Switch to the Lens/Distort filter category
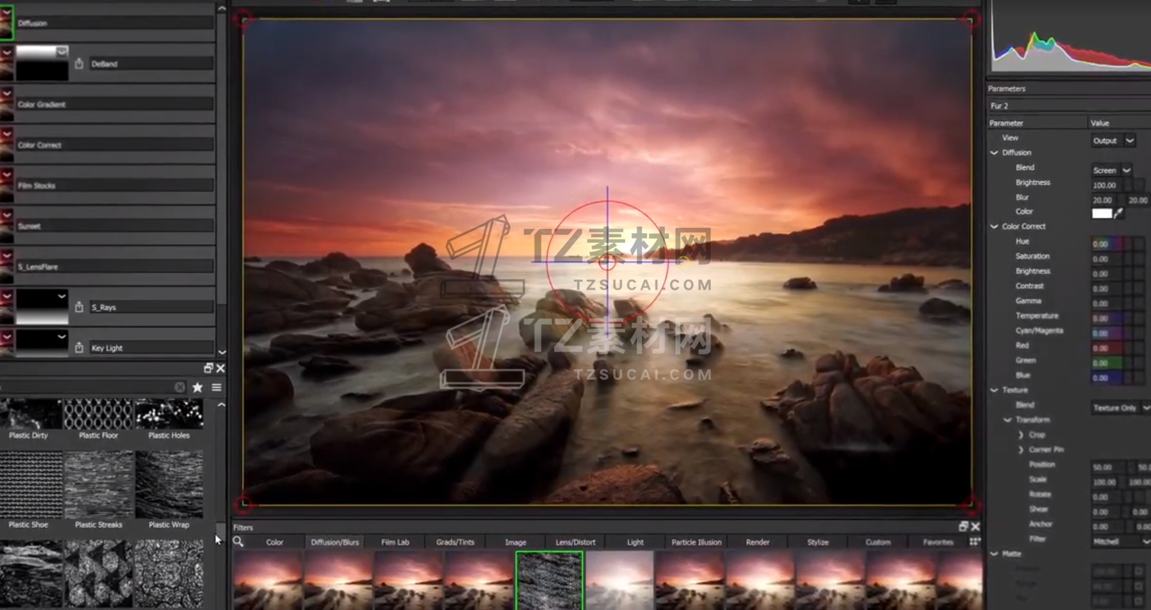The height and width of the screenshot is (610, 1151). click(x=575, y=542)
